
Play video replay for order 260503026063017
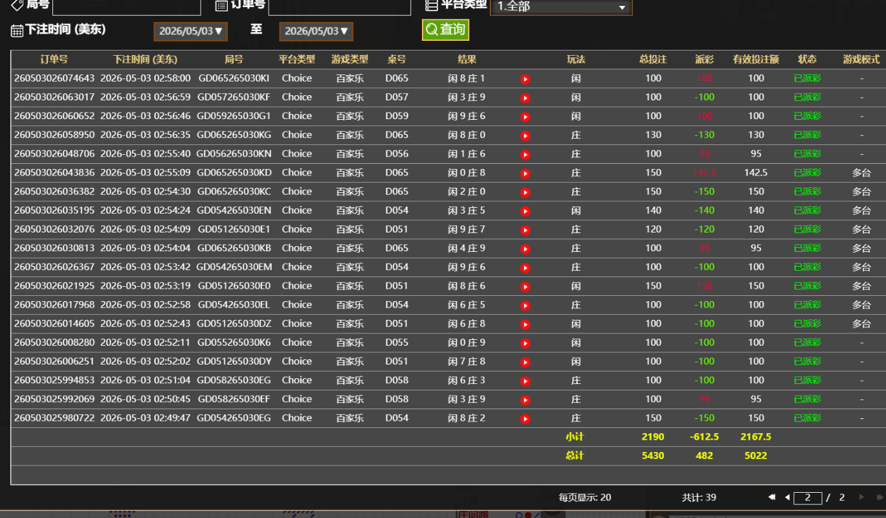(525, 98)
